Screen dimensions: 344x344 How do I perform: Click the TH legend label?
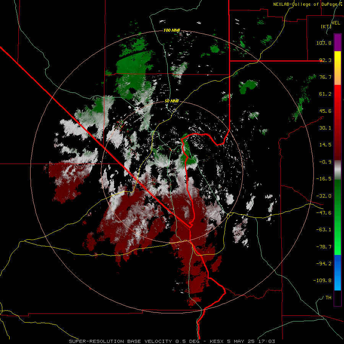[328, 298]
